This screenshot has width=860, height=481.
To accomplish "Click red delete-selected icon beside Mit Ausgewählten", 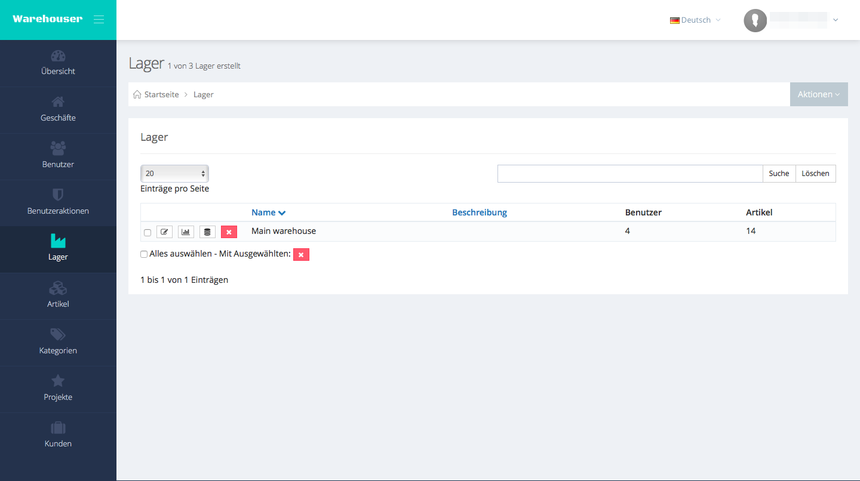I will click(x=301, y=255).
